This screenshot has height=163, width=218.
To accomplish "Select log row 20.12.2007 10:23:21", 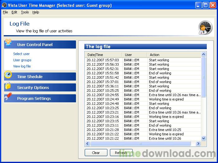I will point(143,112).
